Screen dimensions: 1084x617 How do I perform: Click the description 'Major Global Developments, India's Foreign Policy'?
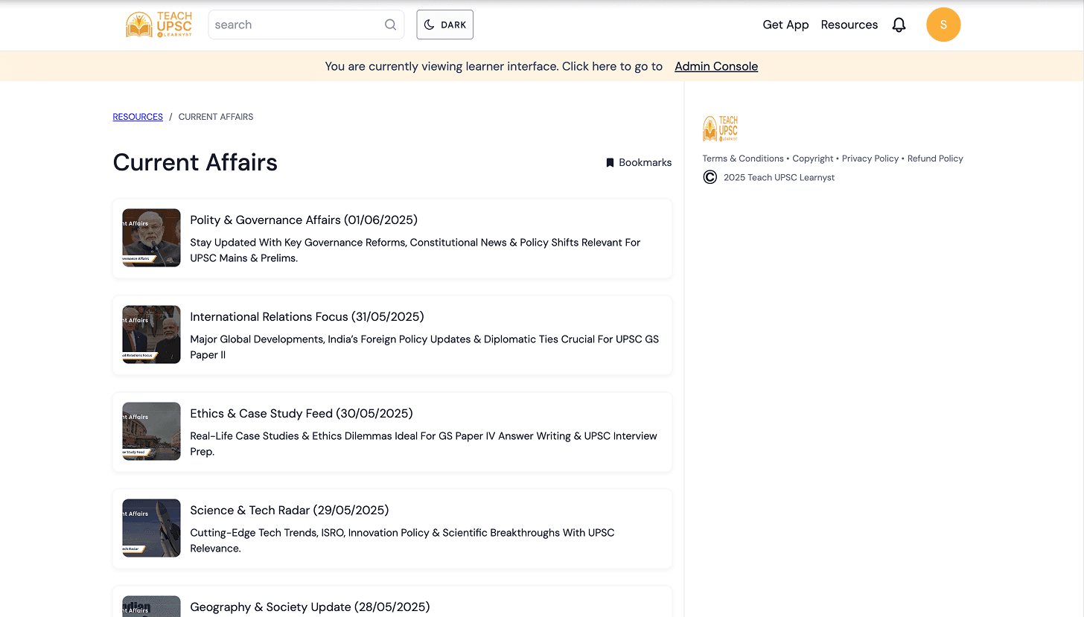tap(424, 347)
